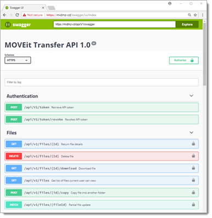Image resolution: width=212 pixels, height=218 pixels.
Task: Go back with the browser back arrow
Action: (x=5, y=15)
